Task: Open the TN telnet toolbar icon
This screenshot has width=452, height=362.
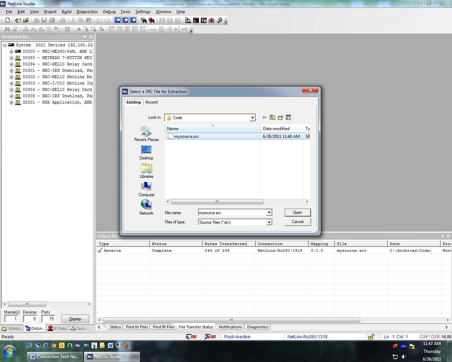Action: pyautogui.click(x=204, y=21)
